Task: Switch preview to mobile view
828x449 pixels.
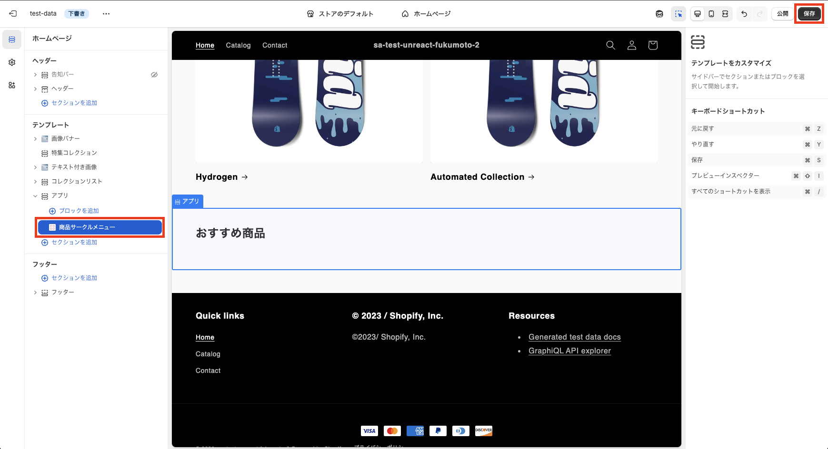Action: 711,14
